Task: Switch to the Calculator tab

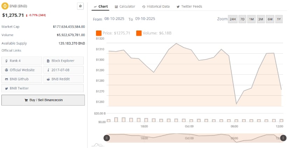Action: coord(125,6)
